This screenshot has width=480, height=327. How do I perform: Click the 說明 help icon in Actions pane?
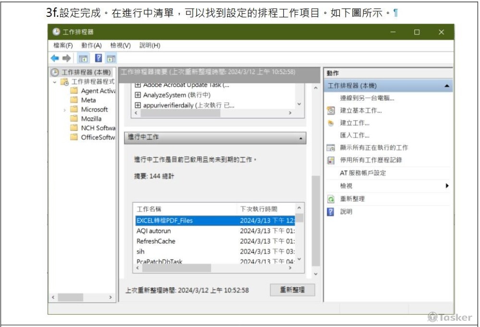click(x=331, y=211)
